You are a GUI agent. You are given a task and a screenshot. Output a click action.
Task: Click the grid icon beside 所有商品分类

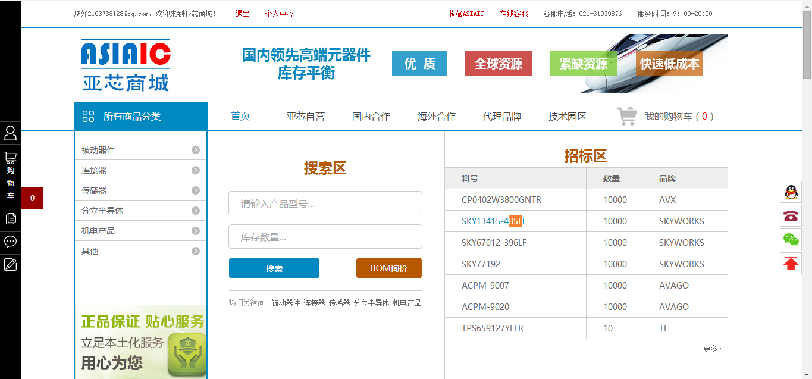(x=88, y=116)
